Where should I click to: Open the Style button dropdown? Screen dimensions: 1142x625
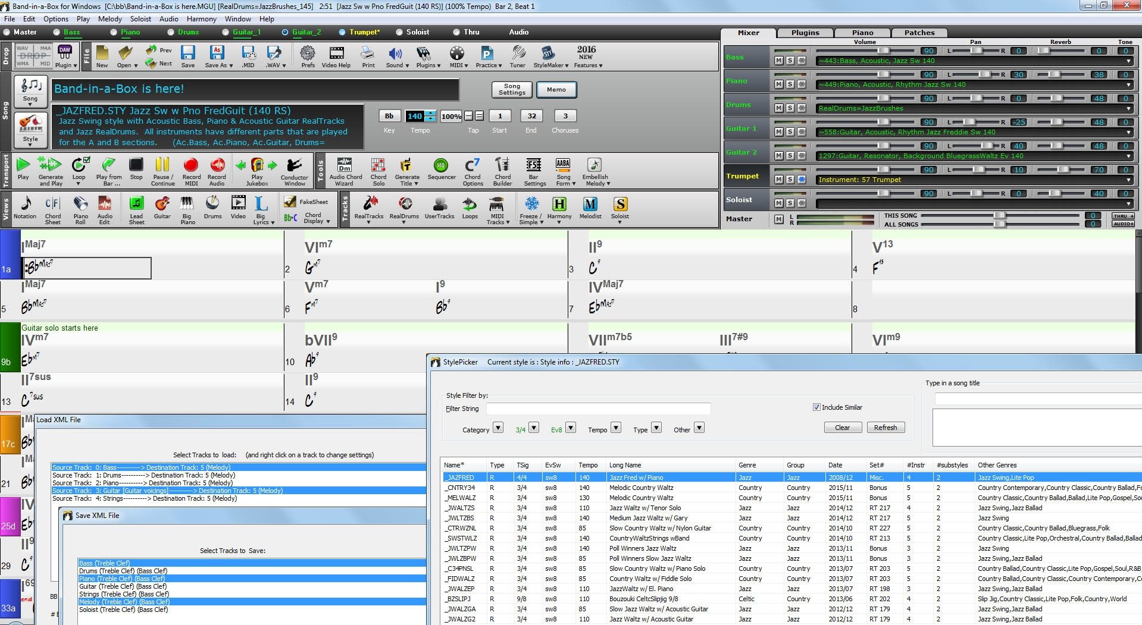[30, 130]
